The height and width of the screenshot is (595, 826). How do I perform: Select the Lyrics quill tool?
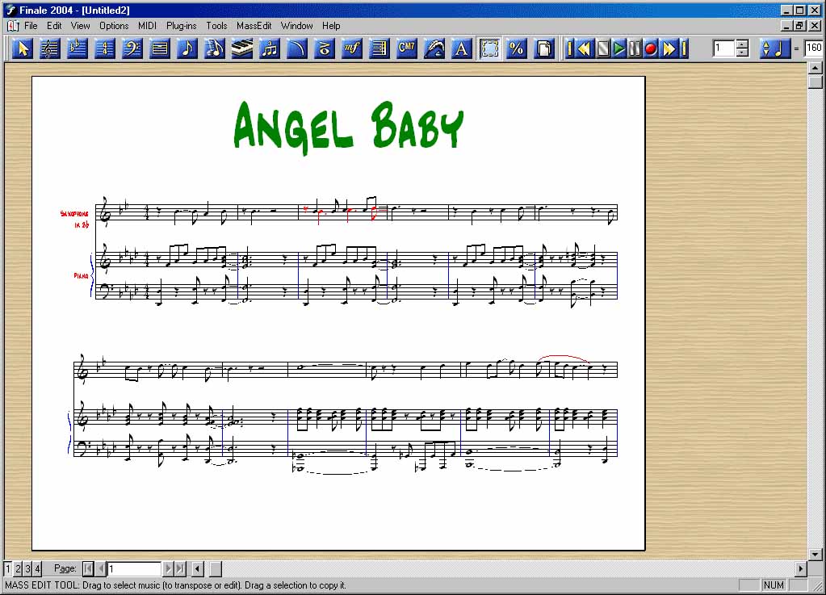click(x=434, y=48)
